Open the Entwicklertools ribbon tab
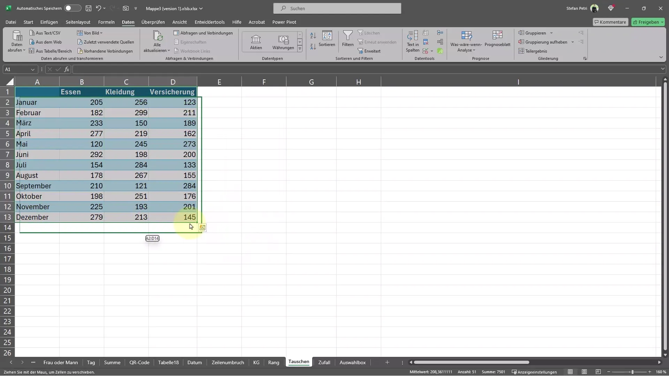The width and height of the screenshot is (669, 376). [x=209, y=22]
